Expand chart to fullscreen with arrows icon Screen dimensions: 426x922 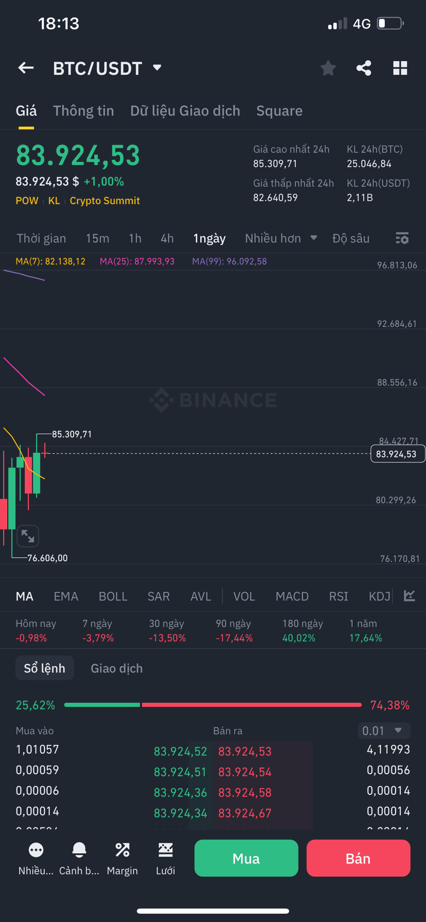pyautogui.click(x=28, y=536)
